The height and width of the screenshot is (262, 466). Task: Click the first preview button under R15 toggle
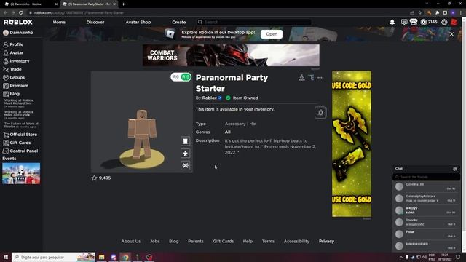185,141
